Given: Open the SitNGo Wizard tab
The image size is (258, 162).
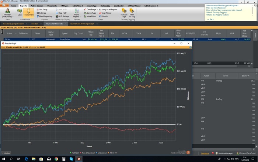Looking at the screenshot, I should (134, 6).
